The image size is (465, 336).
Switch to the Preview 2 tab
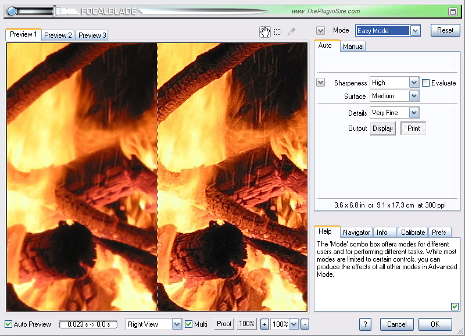click(x=58, y=35)
